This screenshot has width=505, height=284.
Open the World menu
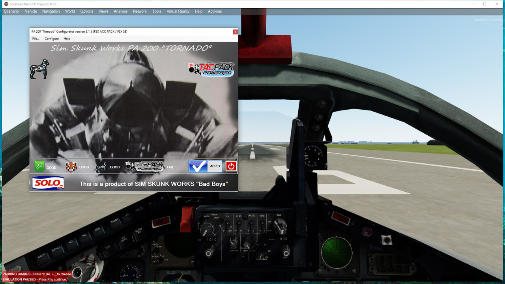pos(70,11)
